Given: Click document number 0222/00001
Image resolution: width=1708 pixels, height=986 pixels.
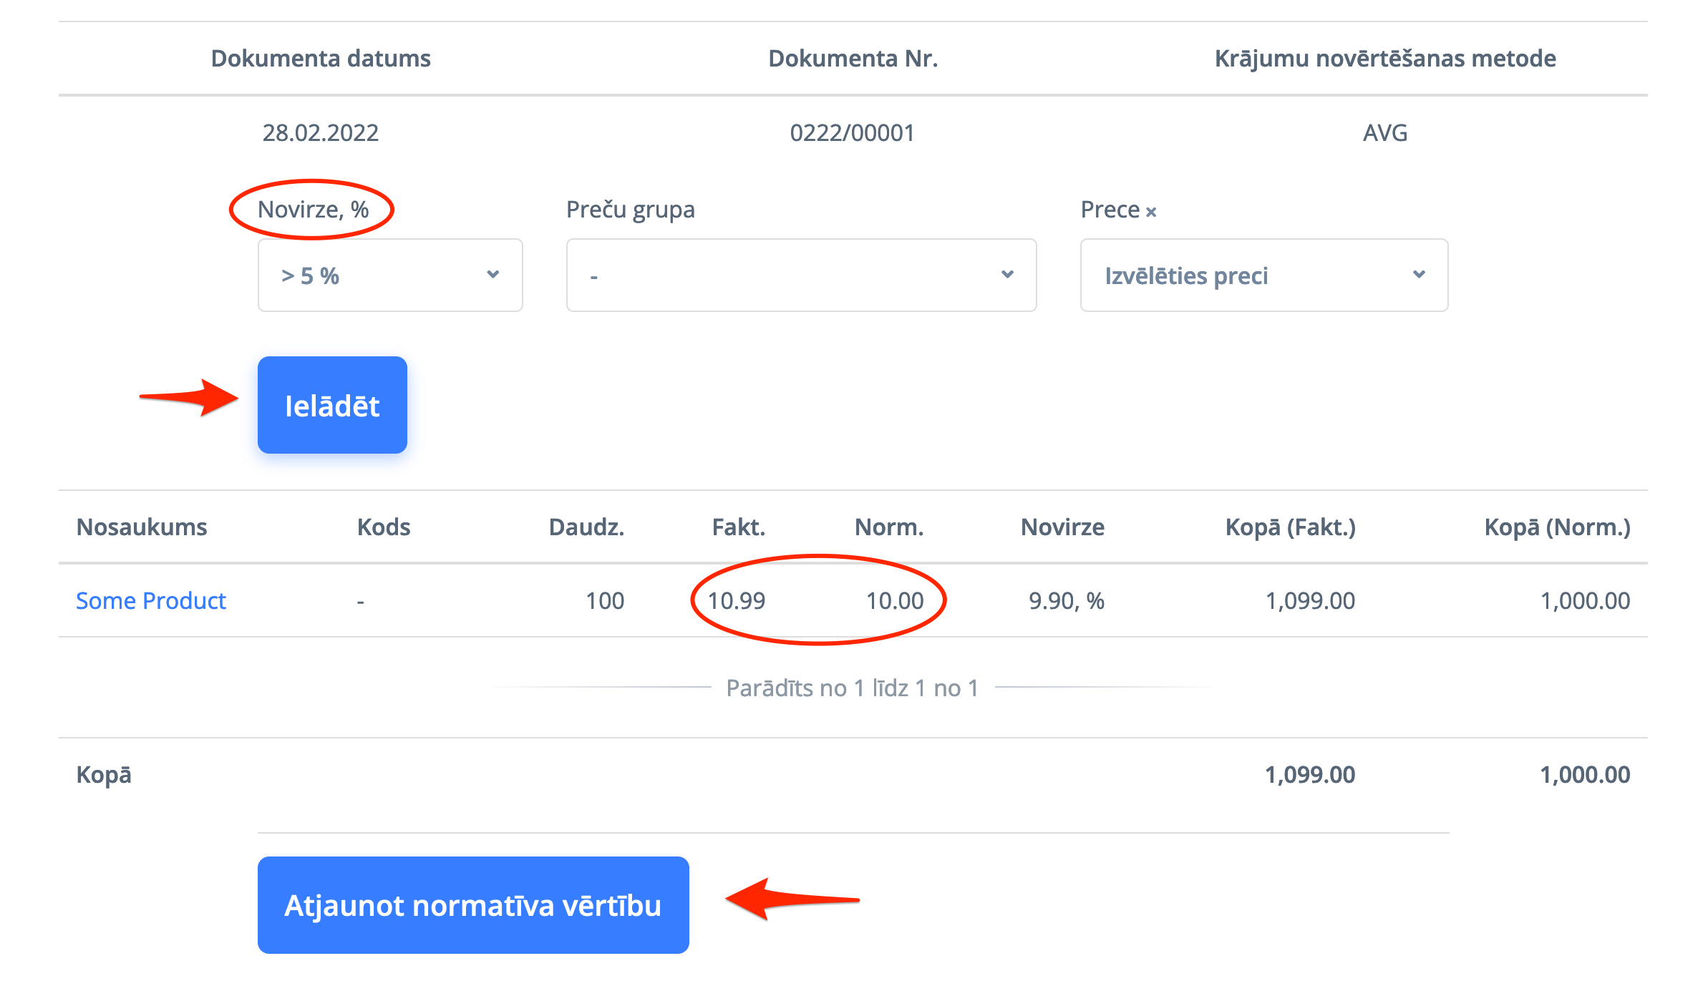Looking at the screenshot, I should point(852,133).
